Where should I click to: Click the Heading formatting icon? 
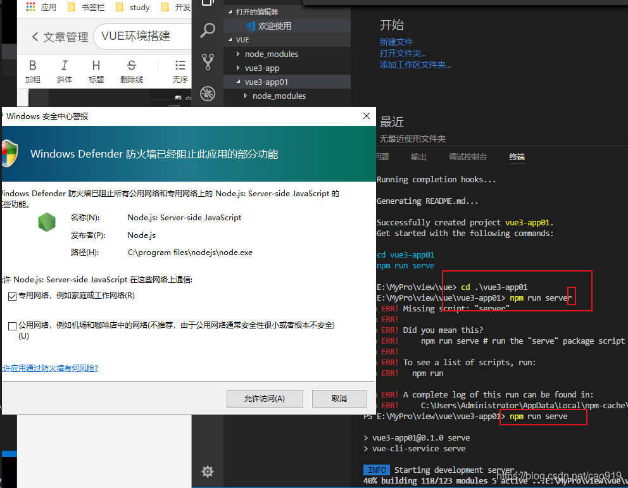(96, 65)
